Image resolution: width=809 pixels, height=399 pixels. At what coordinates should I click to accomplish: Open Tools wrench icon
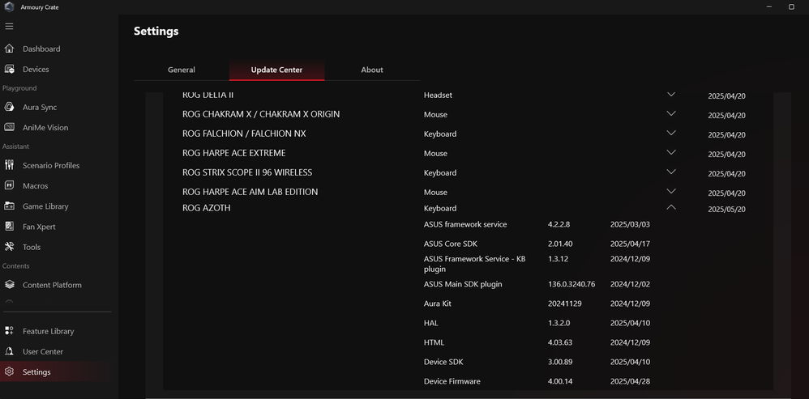coord(9,247)
